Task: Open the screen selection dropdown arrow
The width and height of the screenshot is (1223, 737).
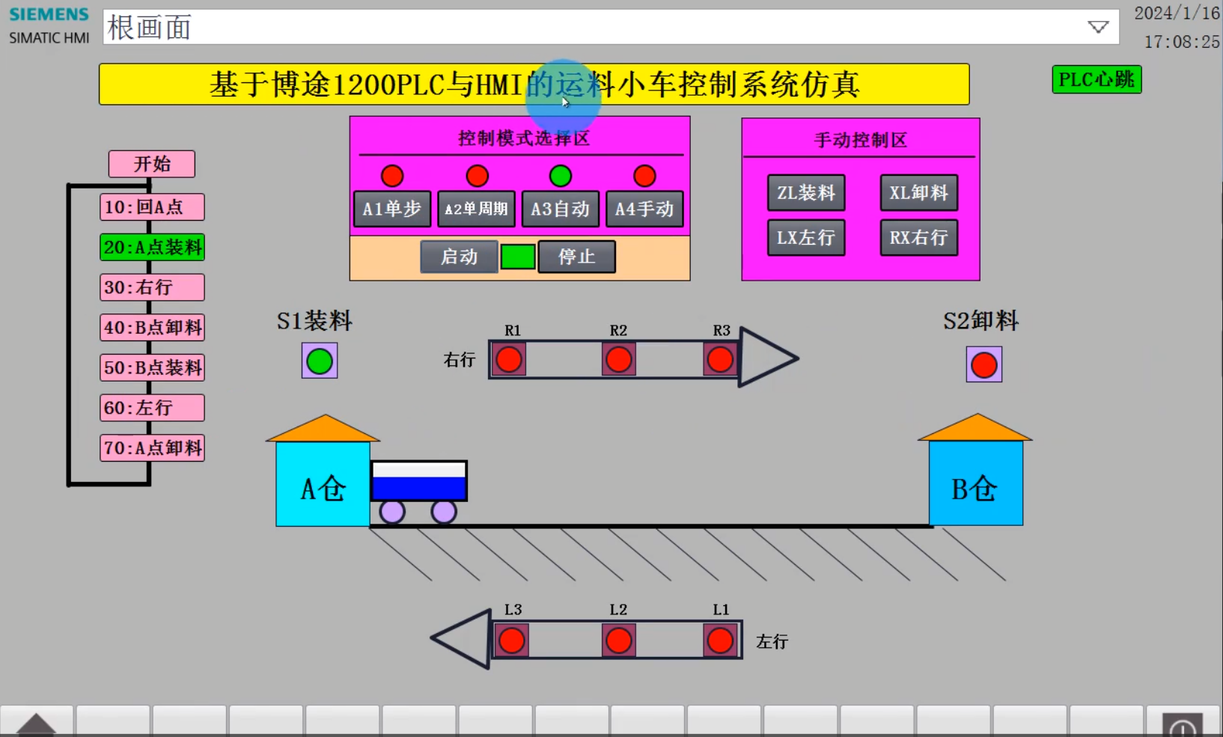Action: click(1098, 27)
